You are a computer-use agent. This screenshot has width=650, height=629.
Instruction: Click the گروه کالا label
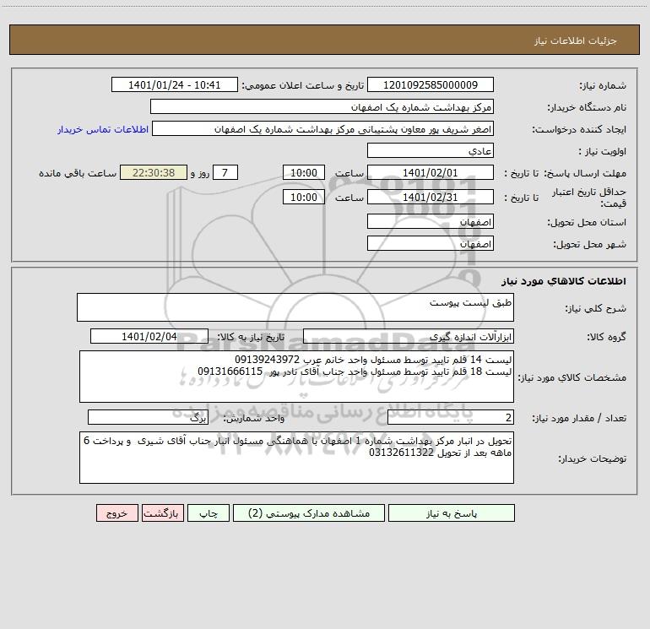coord(606,337)
